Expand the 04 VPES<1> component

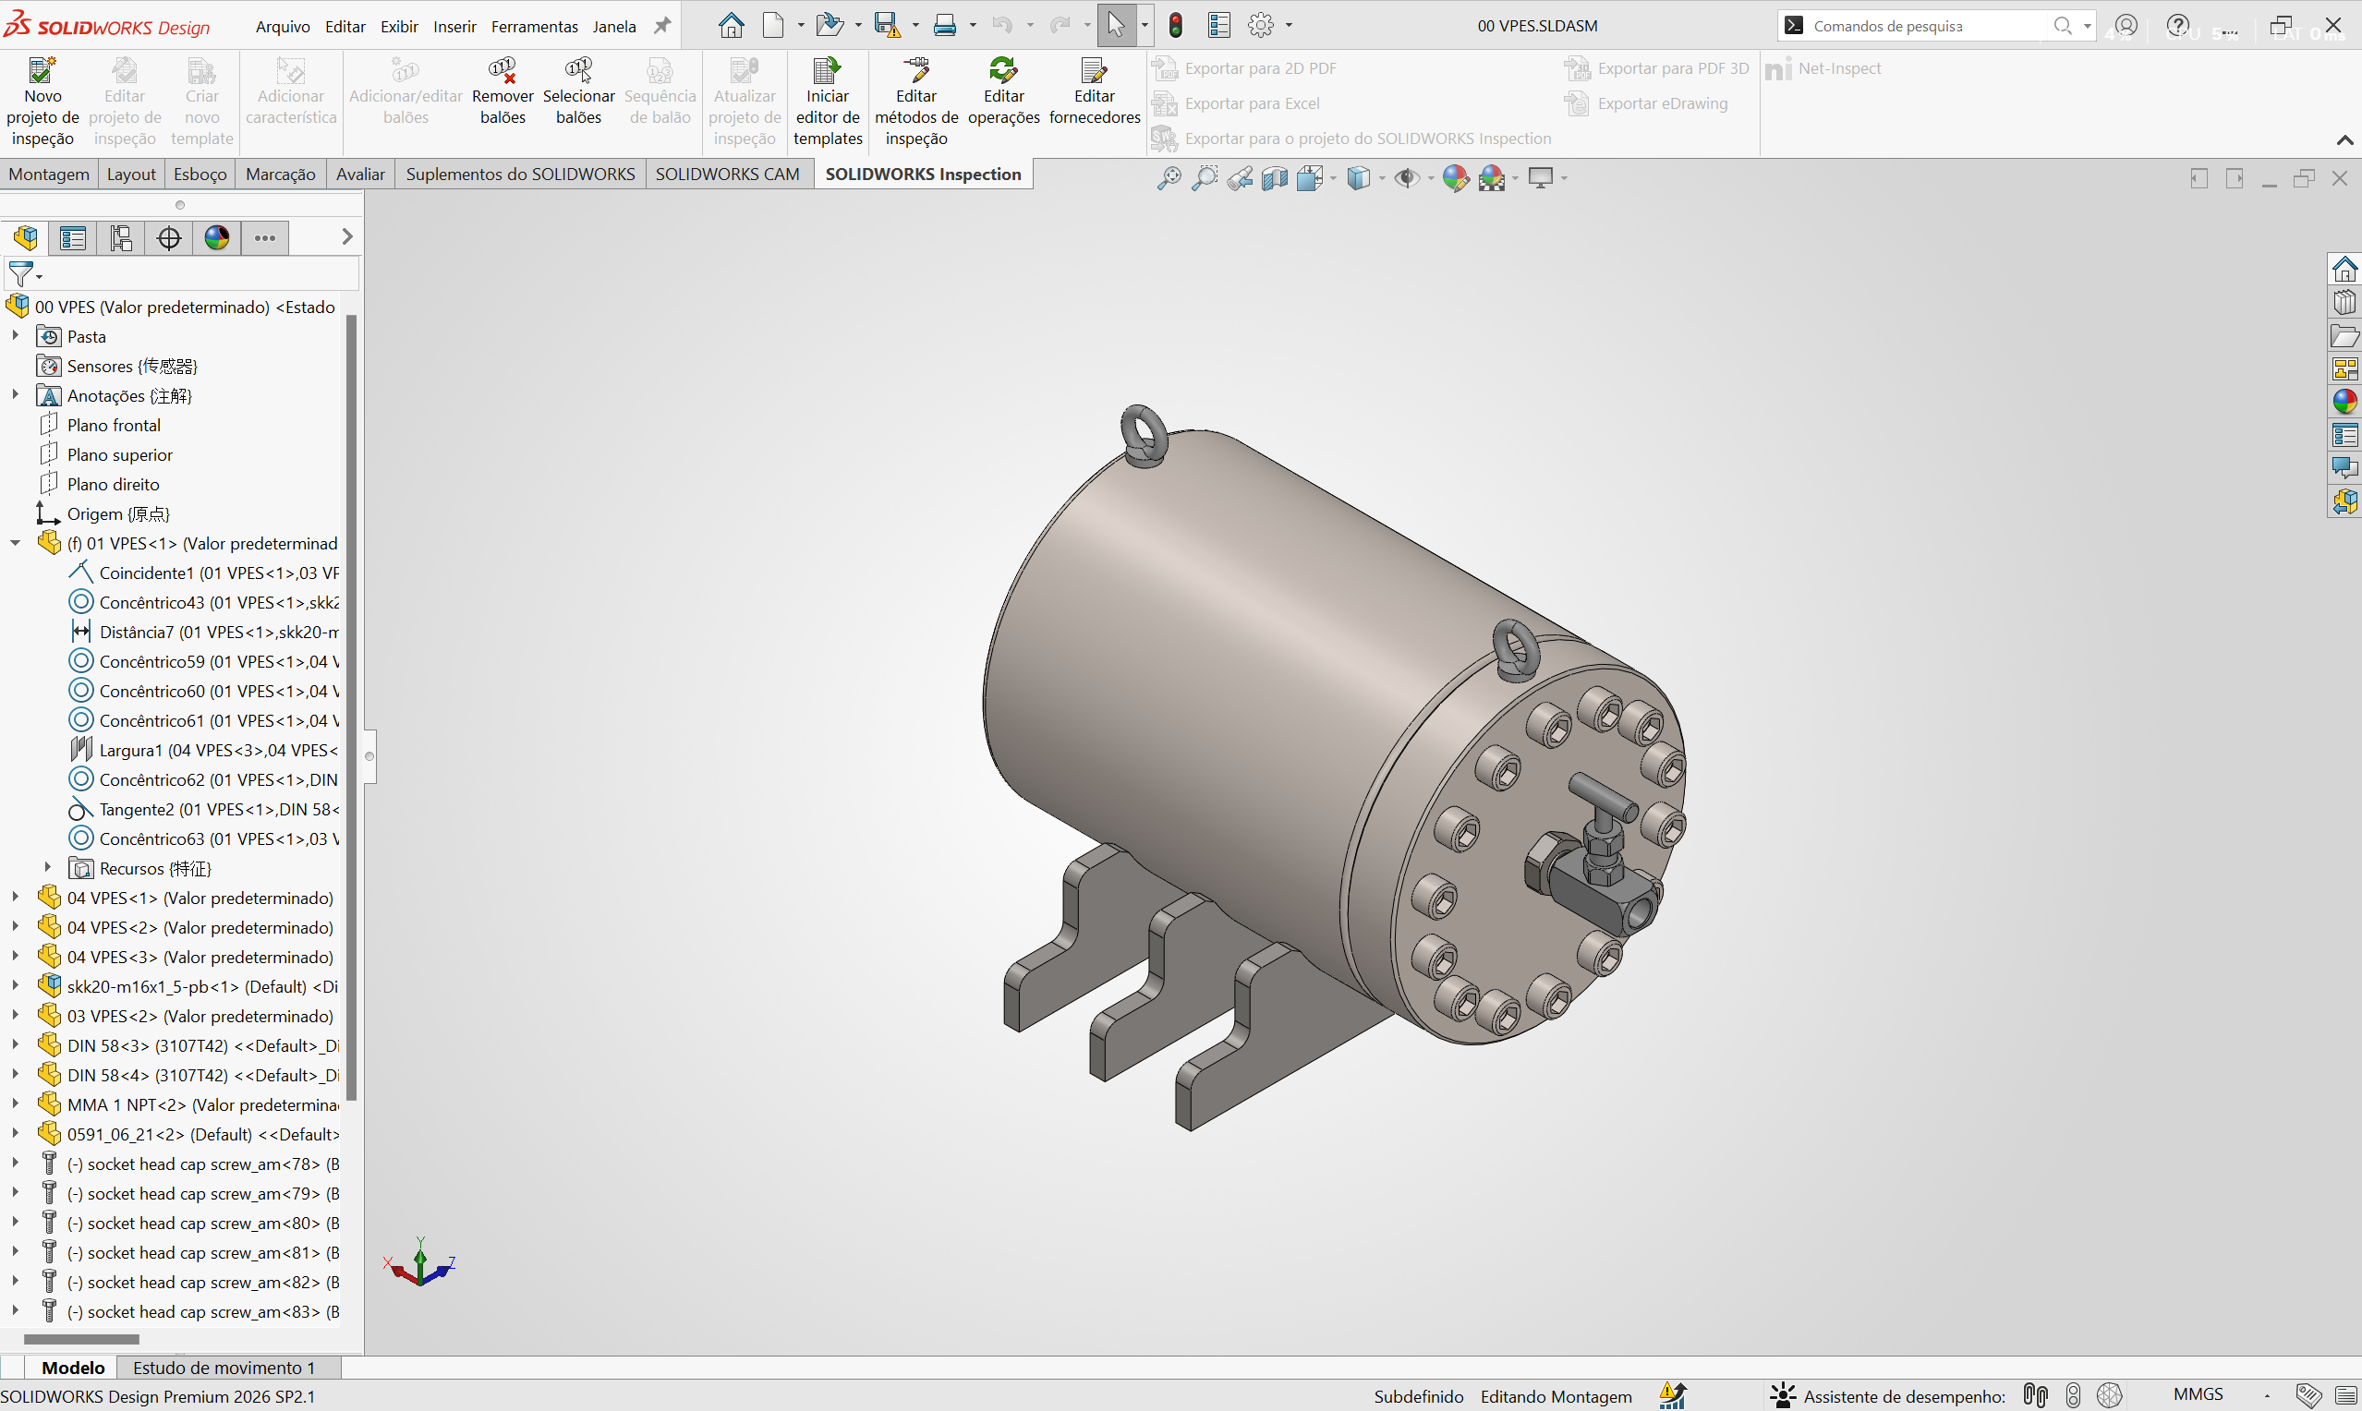15,897
